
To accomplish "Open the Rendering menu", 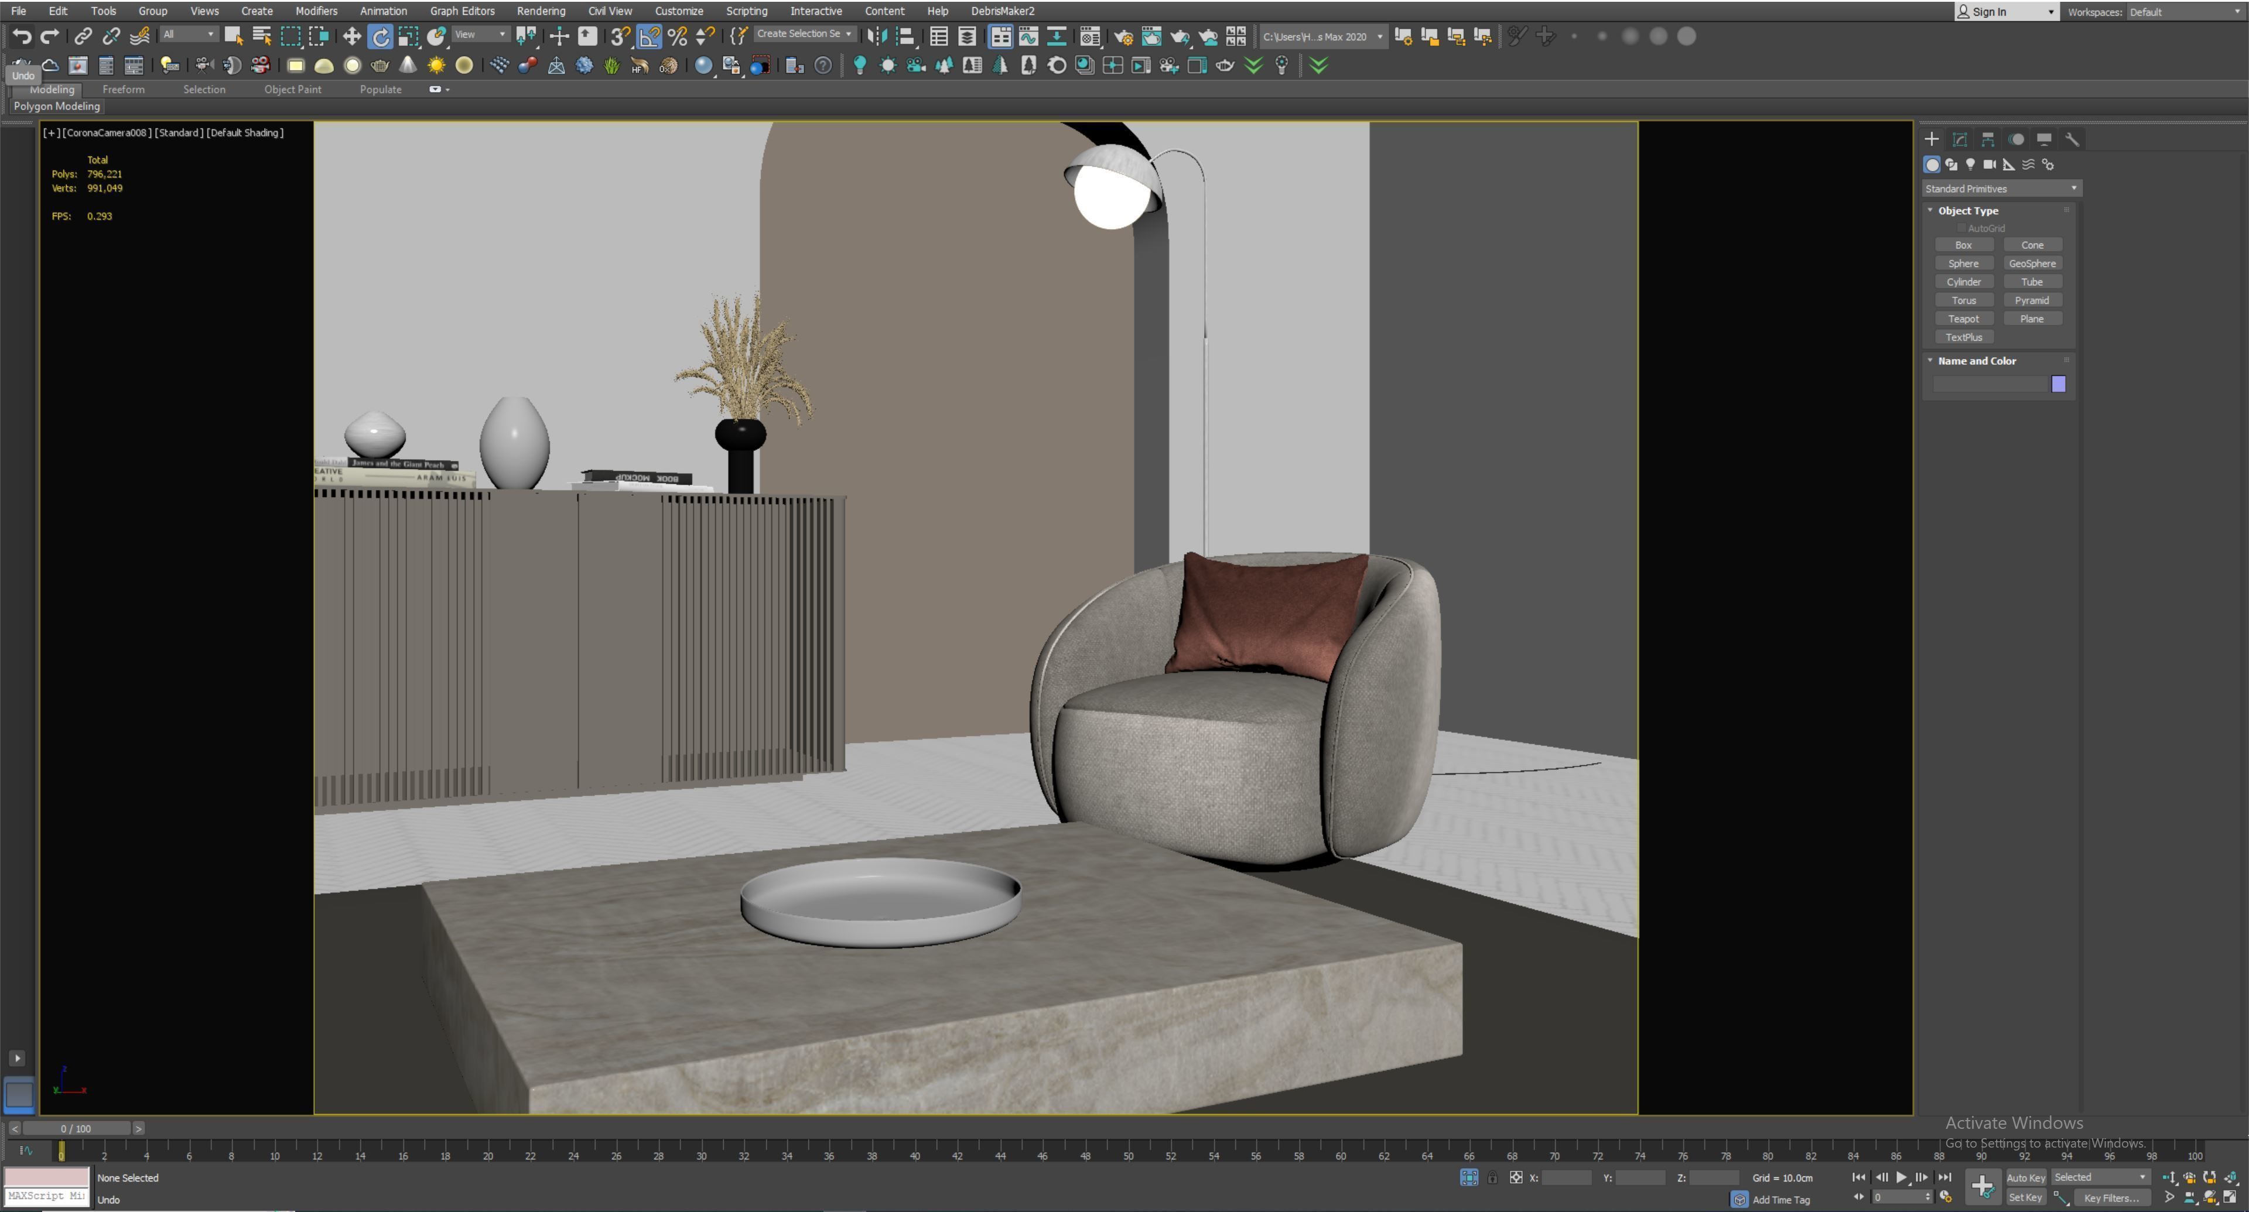I will pos(541,11).
